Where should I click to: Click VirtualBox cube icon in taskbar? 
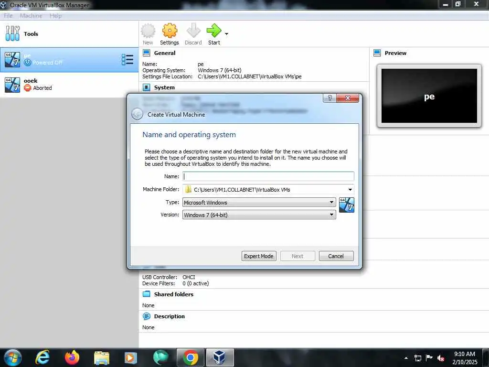(x=220, y=357)
